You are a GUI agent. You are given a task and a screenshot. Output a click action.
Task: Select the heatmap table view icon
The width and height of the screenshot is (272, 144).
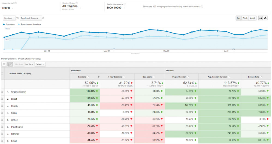(10, 64)
